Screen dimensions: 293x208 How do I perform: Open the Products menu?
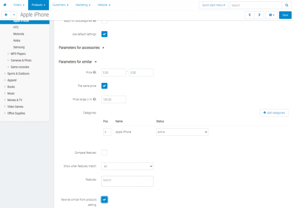click(x=39, y=5)
